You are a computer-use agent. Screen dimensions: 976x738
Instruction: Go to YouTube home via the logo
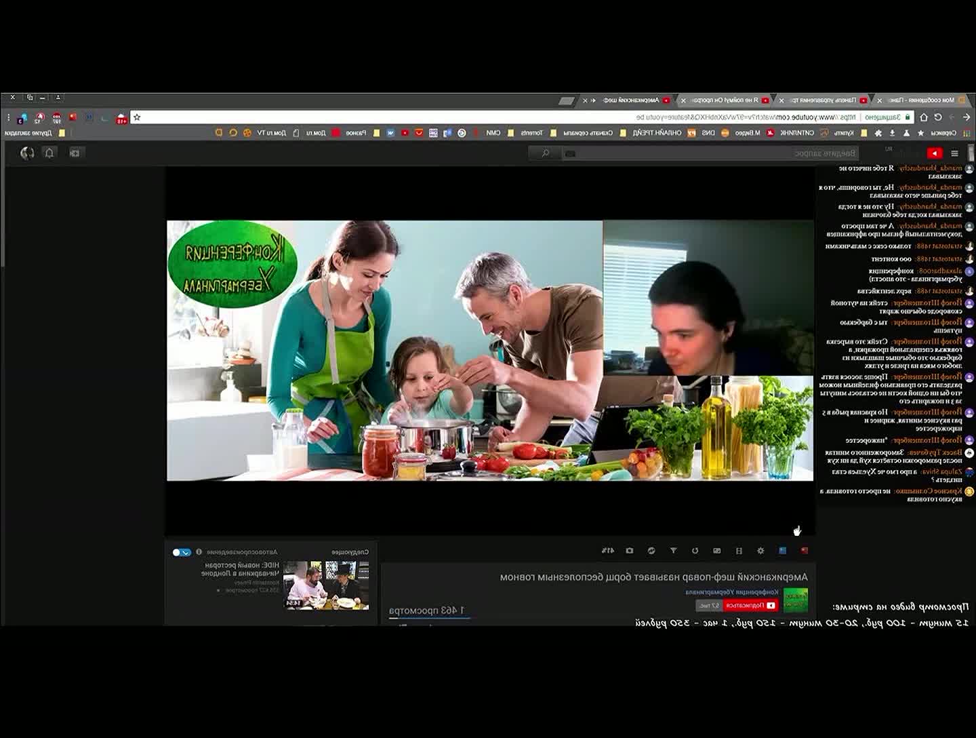pos(935,153)
